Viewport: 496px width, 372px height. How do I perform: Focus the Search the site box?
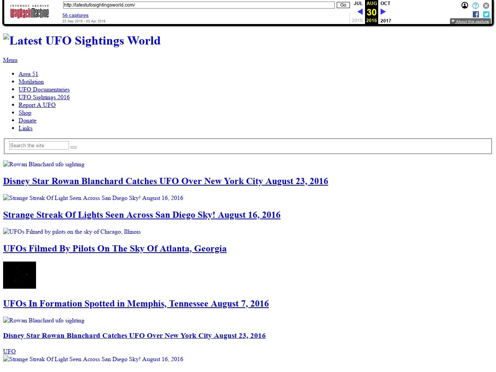click(x=39, y=145)
